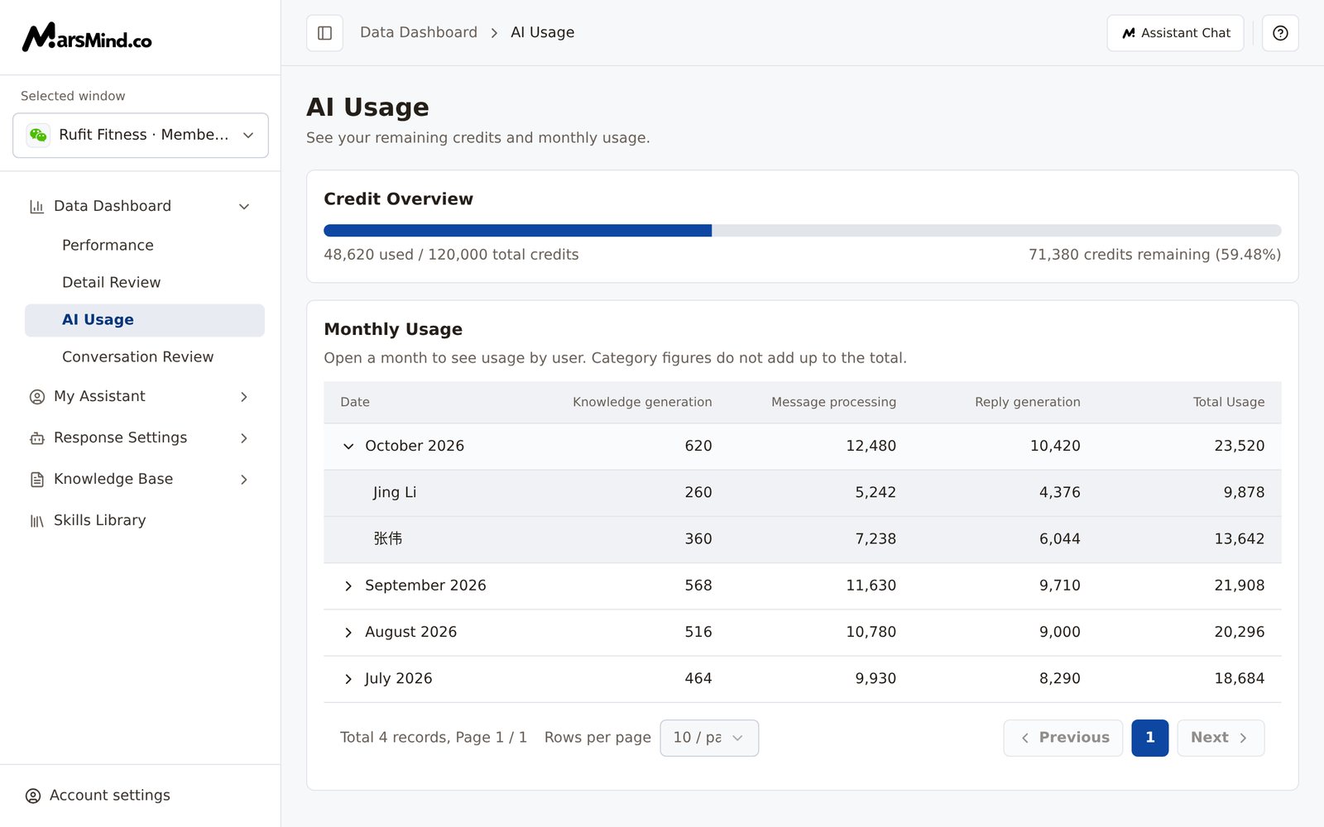1324x827 pixels.
Task: Click the MarsMind.co logo
Action: pos(87,37)
